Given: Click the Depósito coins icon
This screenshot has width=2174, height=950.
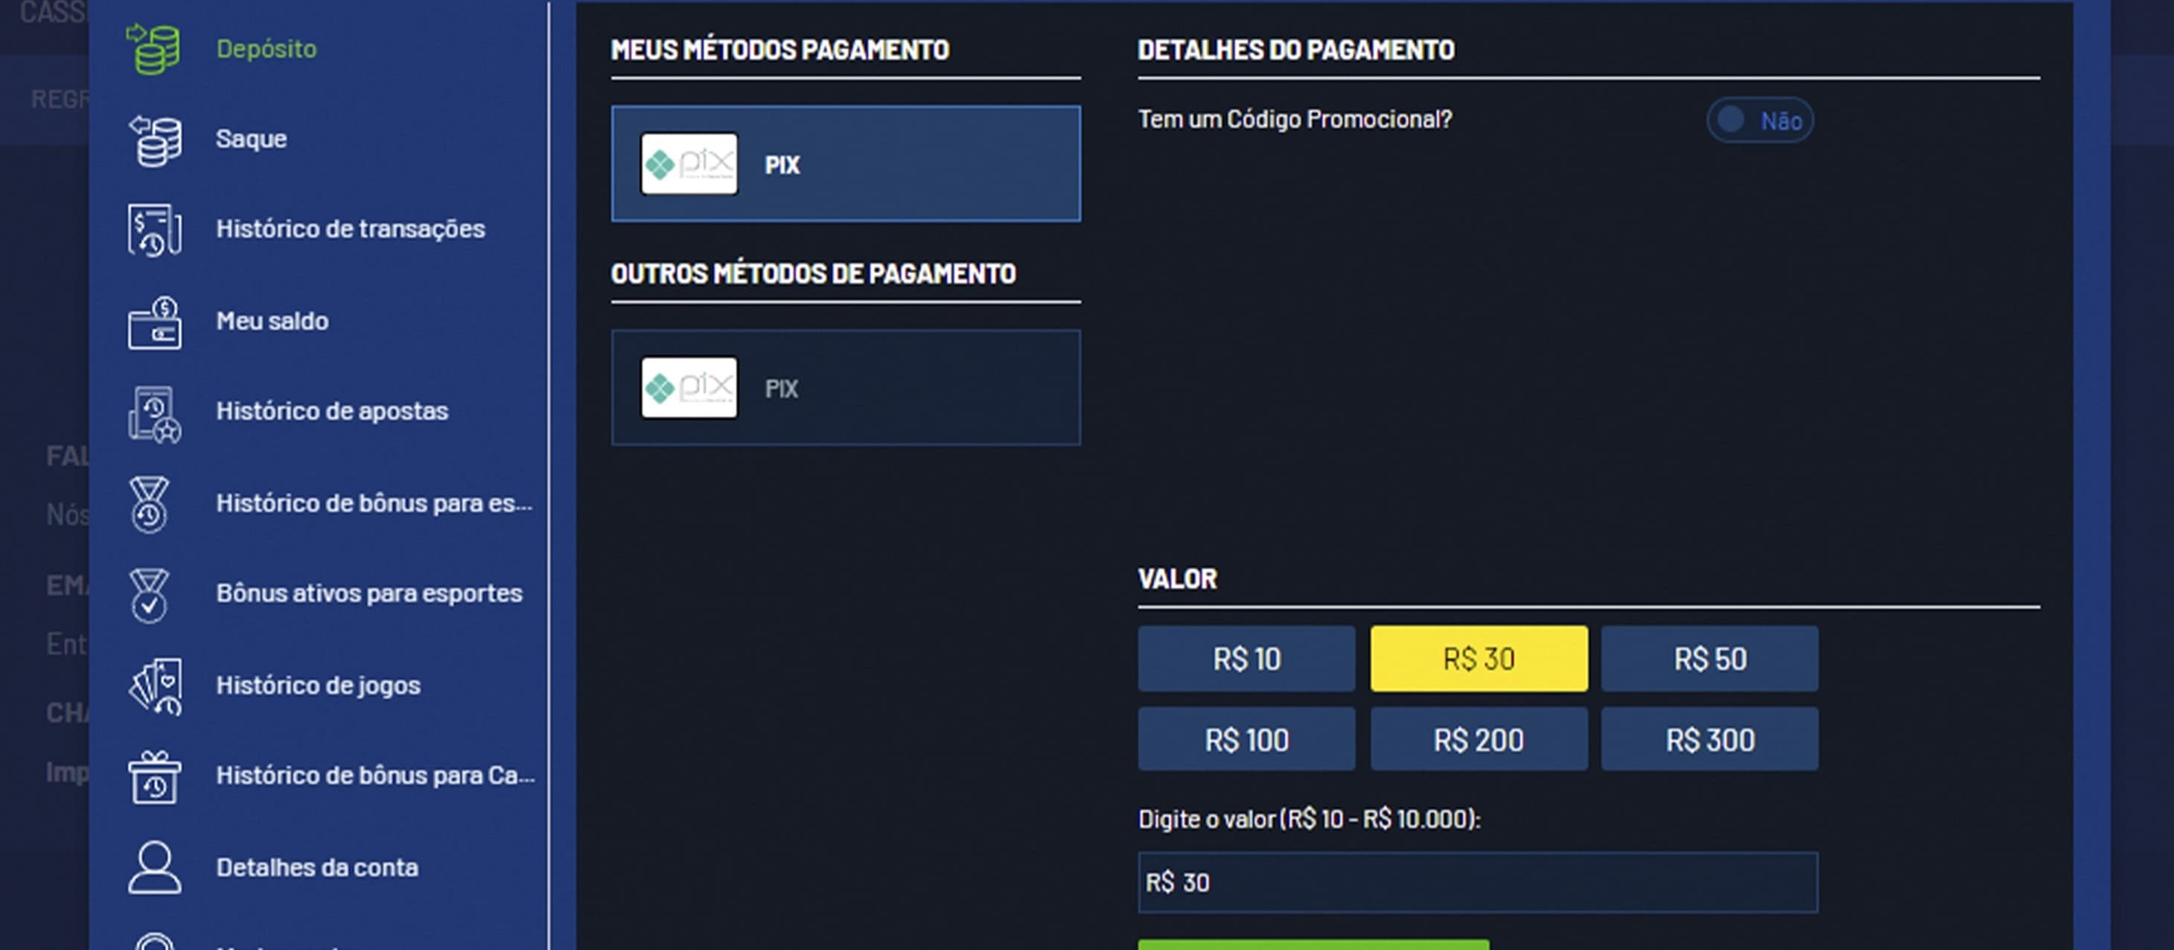Looking at the screenshot, I should pyautogui.click(x=153, y=49).
